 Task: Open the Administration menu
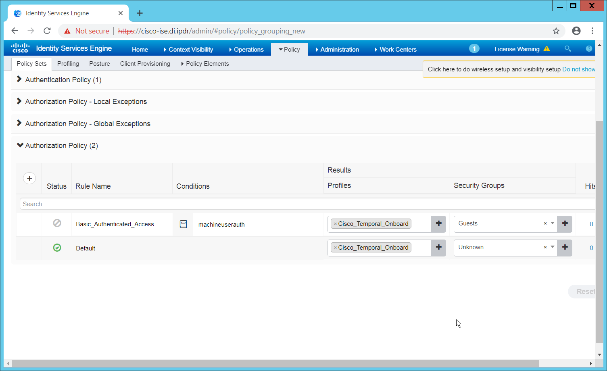(339, 50)
